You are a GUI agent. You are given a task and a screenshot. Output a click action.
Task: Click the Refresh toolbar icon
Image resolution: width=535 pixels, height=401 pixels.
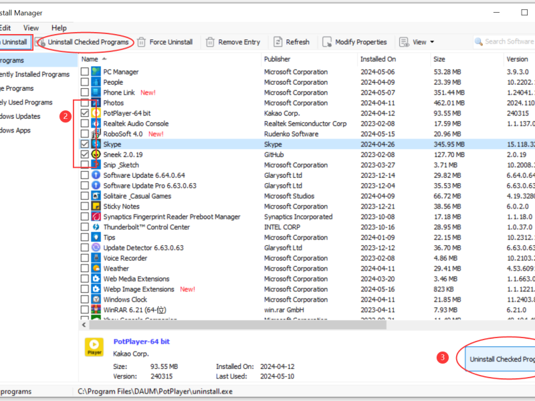(278, 42)
